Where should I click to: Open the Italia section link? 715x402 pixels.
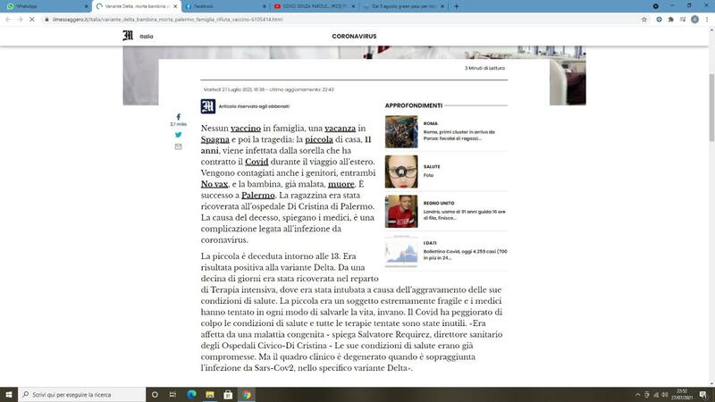(147, 37)
